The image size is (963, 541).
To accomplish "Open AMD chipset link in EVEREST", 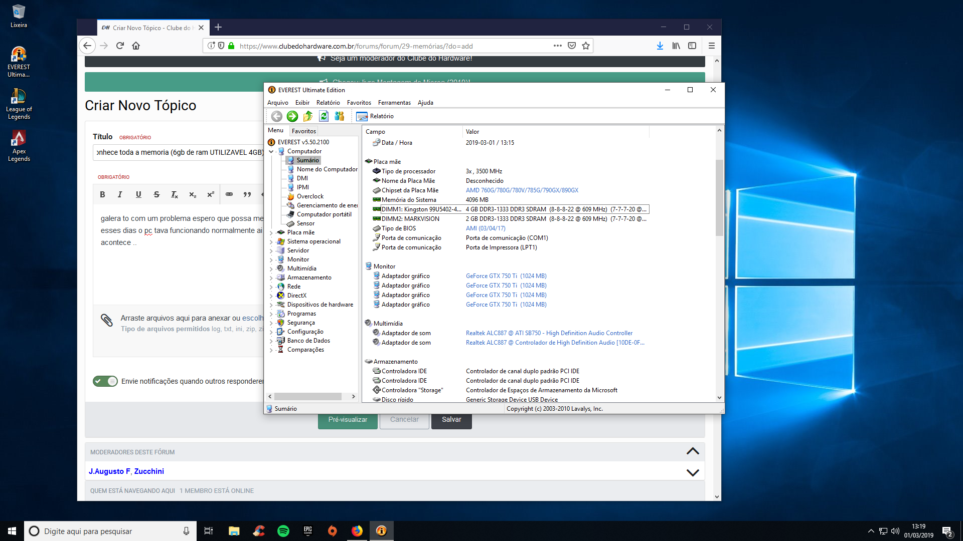I will click(522, 190).
